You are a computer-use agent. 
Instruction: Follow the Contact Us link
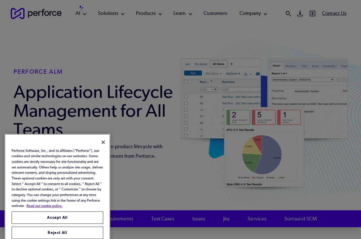point(334,13)
